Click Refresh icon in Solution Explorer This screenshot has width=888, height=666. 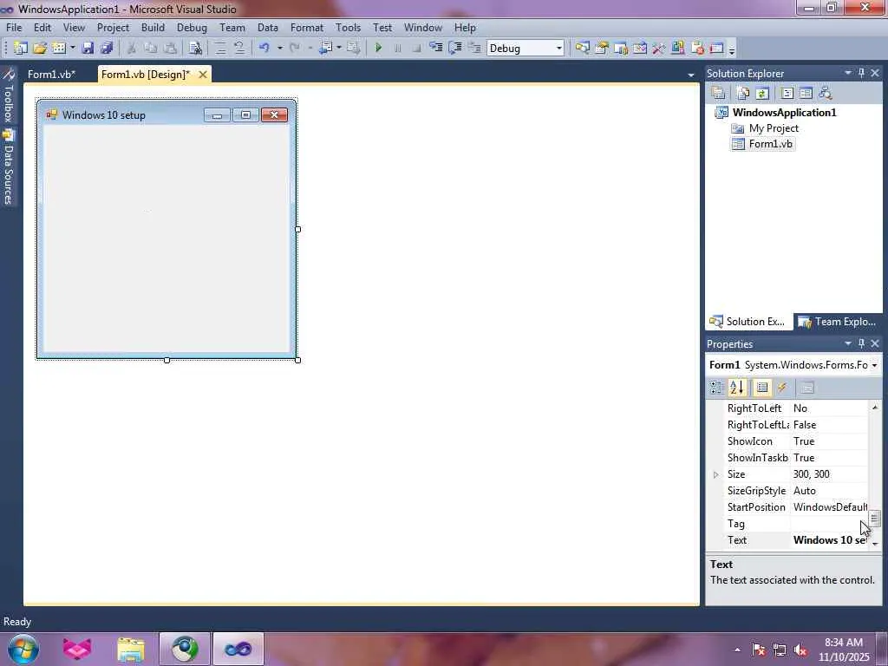762,93
